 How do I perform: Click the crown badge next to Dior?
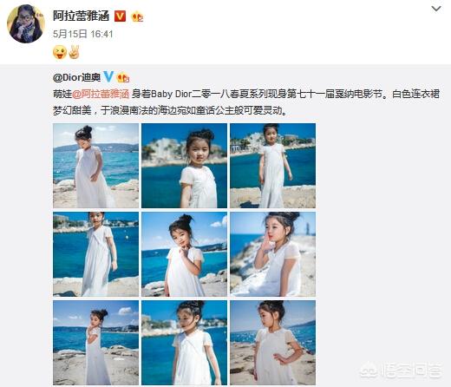122,77
